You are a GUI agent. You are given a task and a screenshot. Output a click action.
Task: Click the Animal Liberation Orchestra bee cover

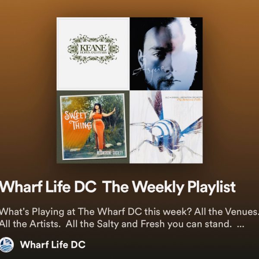coord(166,127)
